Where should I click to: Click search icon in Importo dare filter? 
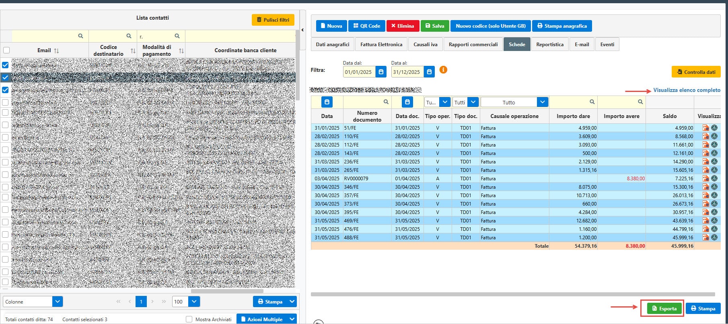tap(592, 102)
